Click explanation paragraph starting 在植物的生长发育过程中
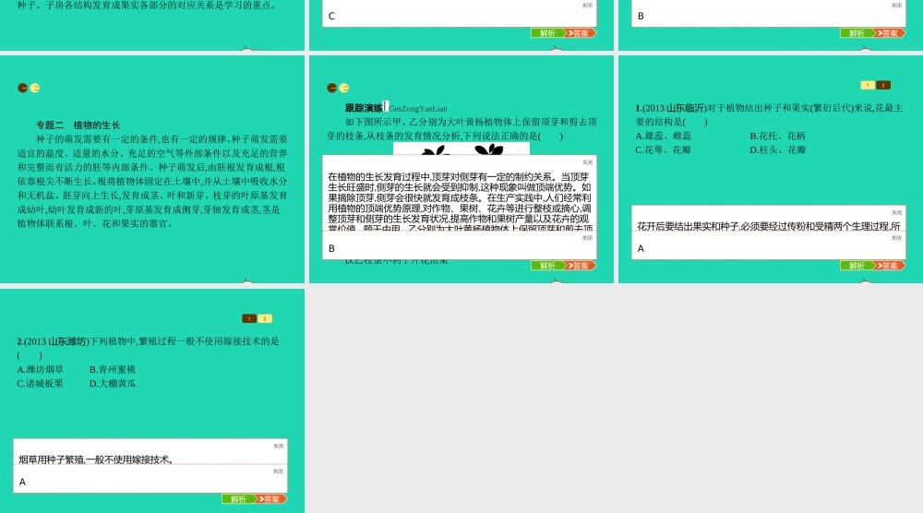The height and width of the screenshot is (513, 923). pos(460,200)
